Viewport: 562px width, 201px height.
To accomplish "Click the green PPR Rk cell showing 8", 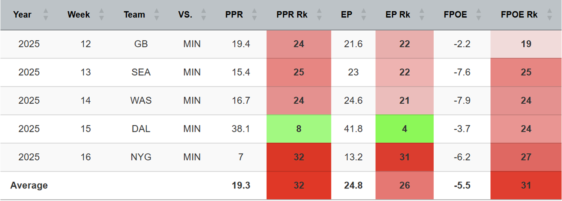I will 299,129.
